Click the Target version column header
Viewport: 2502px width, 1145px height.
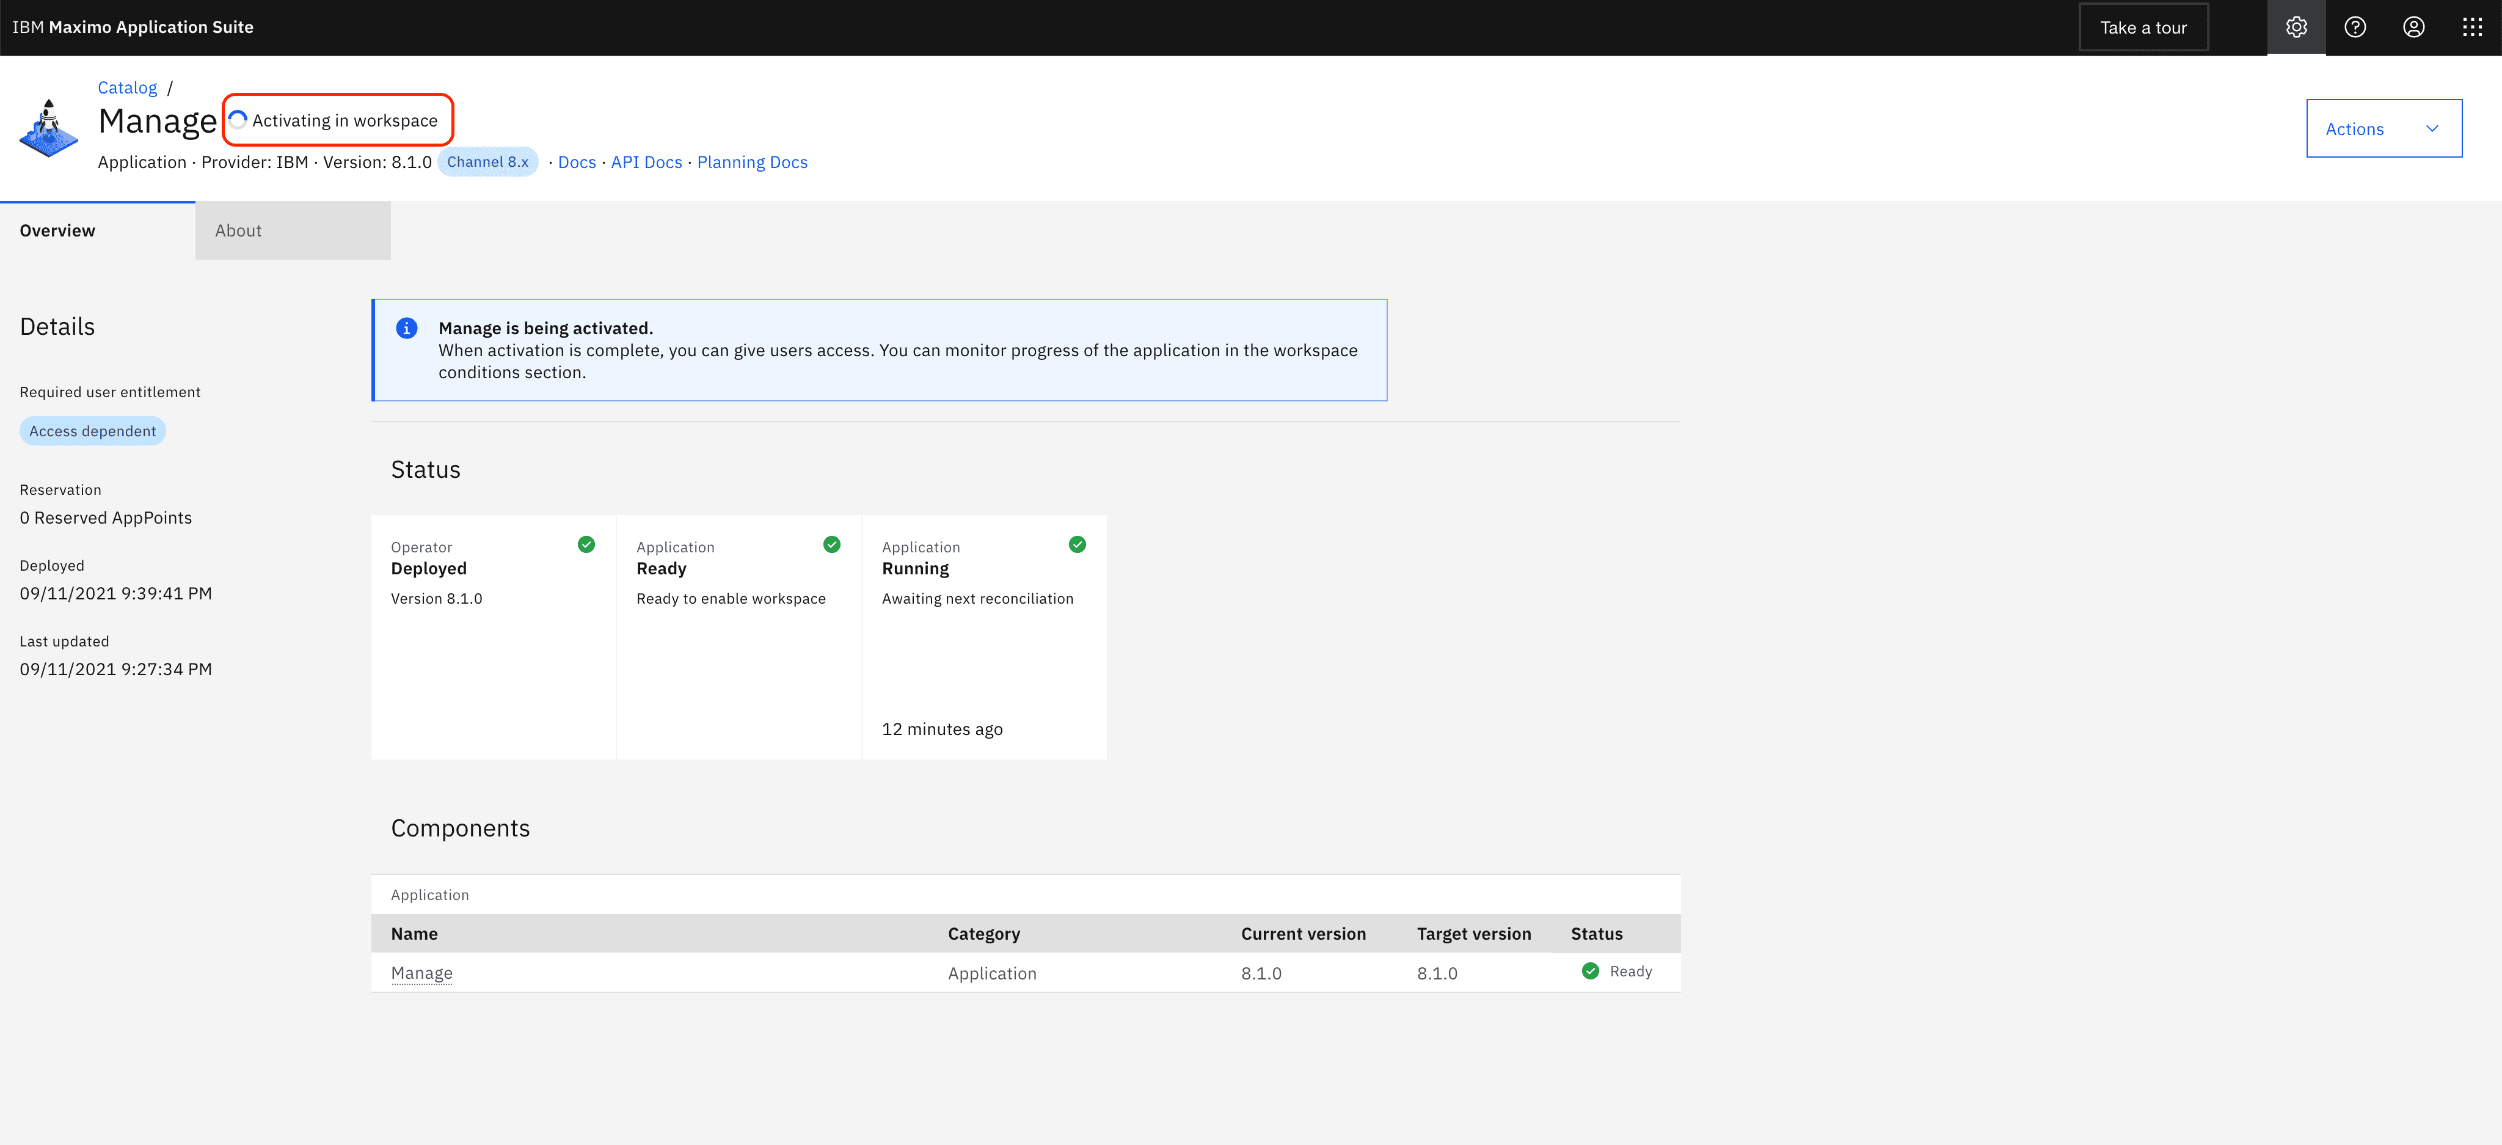coord(1473,933)
